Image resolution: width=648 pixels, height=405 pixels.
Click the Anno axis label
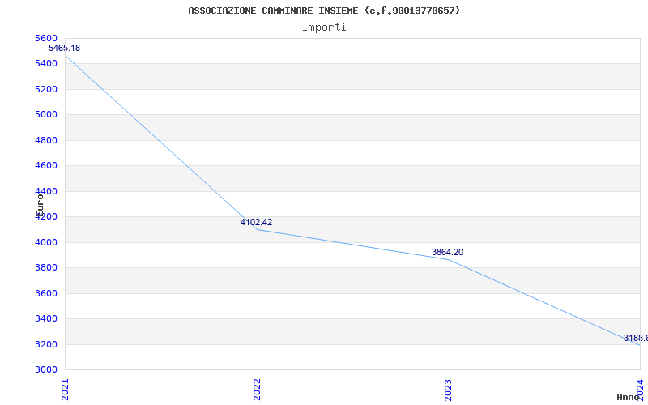[x=628, y=397]
